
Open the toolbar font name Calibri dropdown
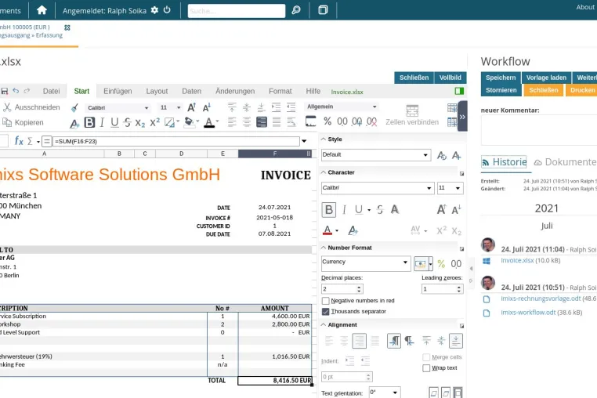[x=147, y=108]
